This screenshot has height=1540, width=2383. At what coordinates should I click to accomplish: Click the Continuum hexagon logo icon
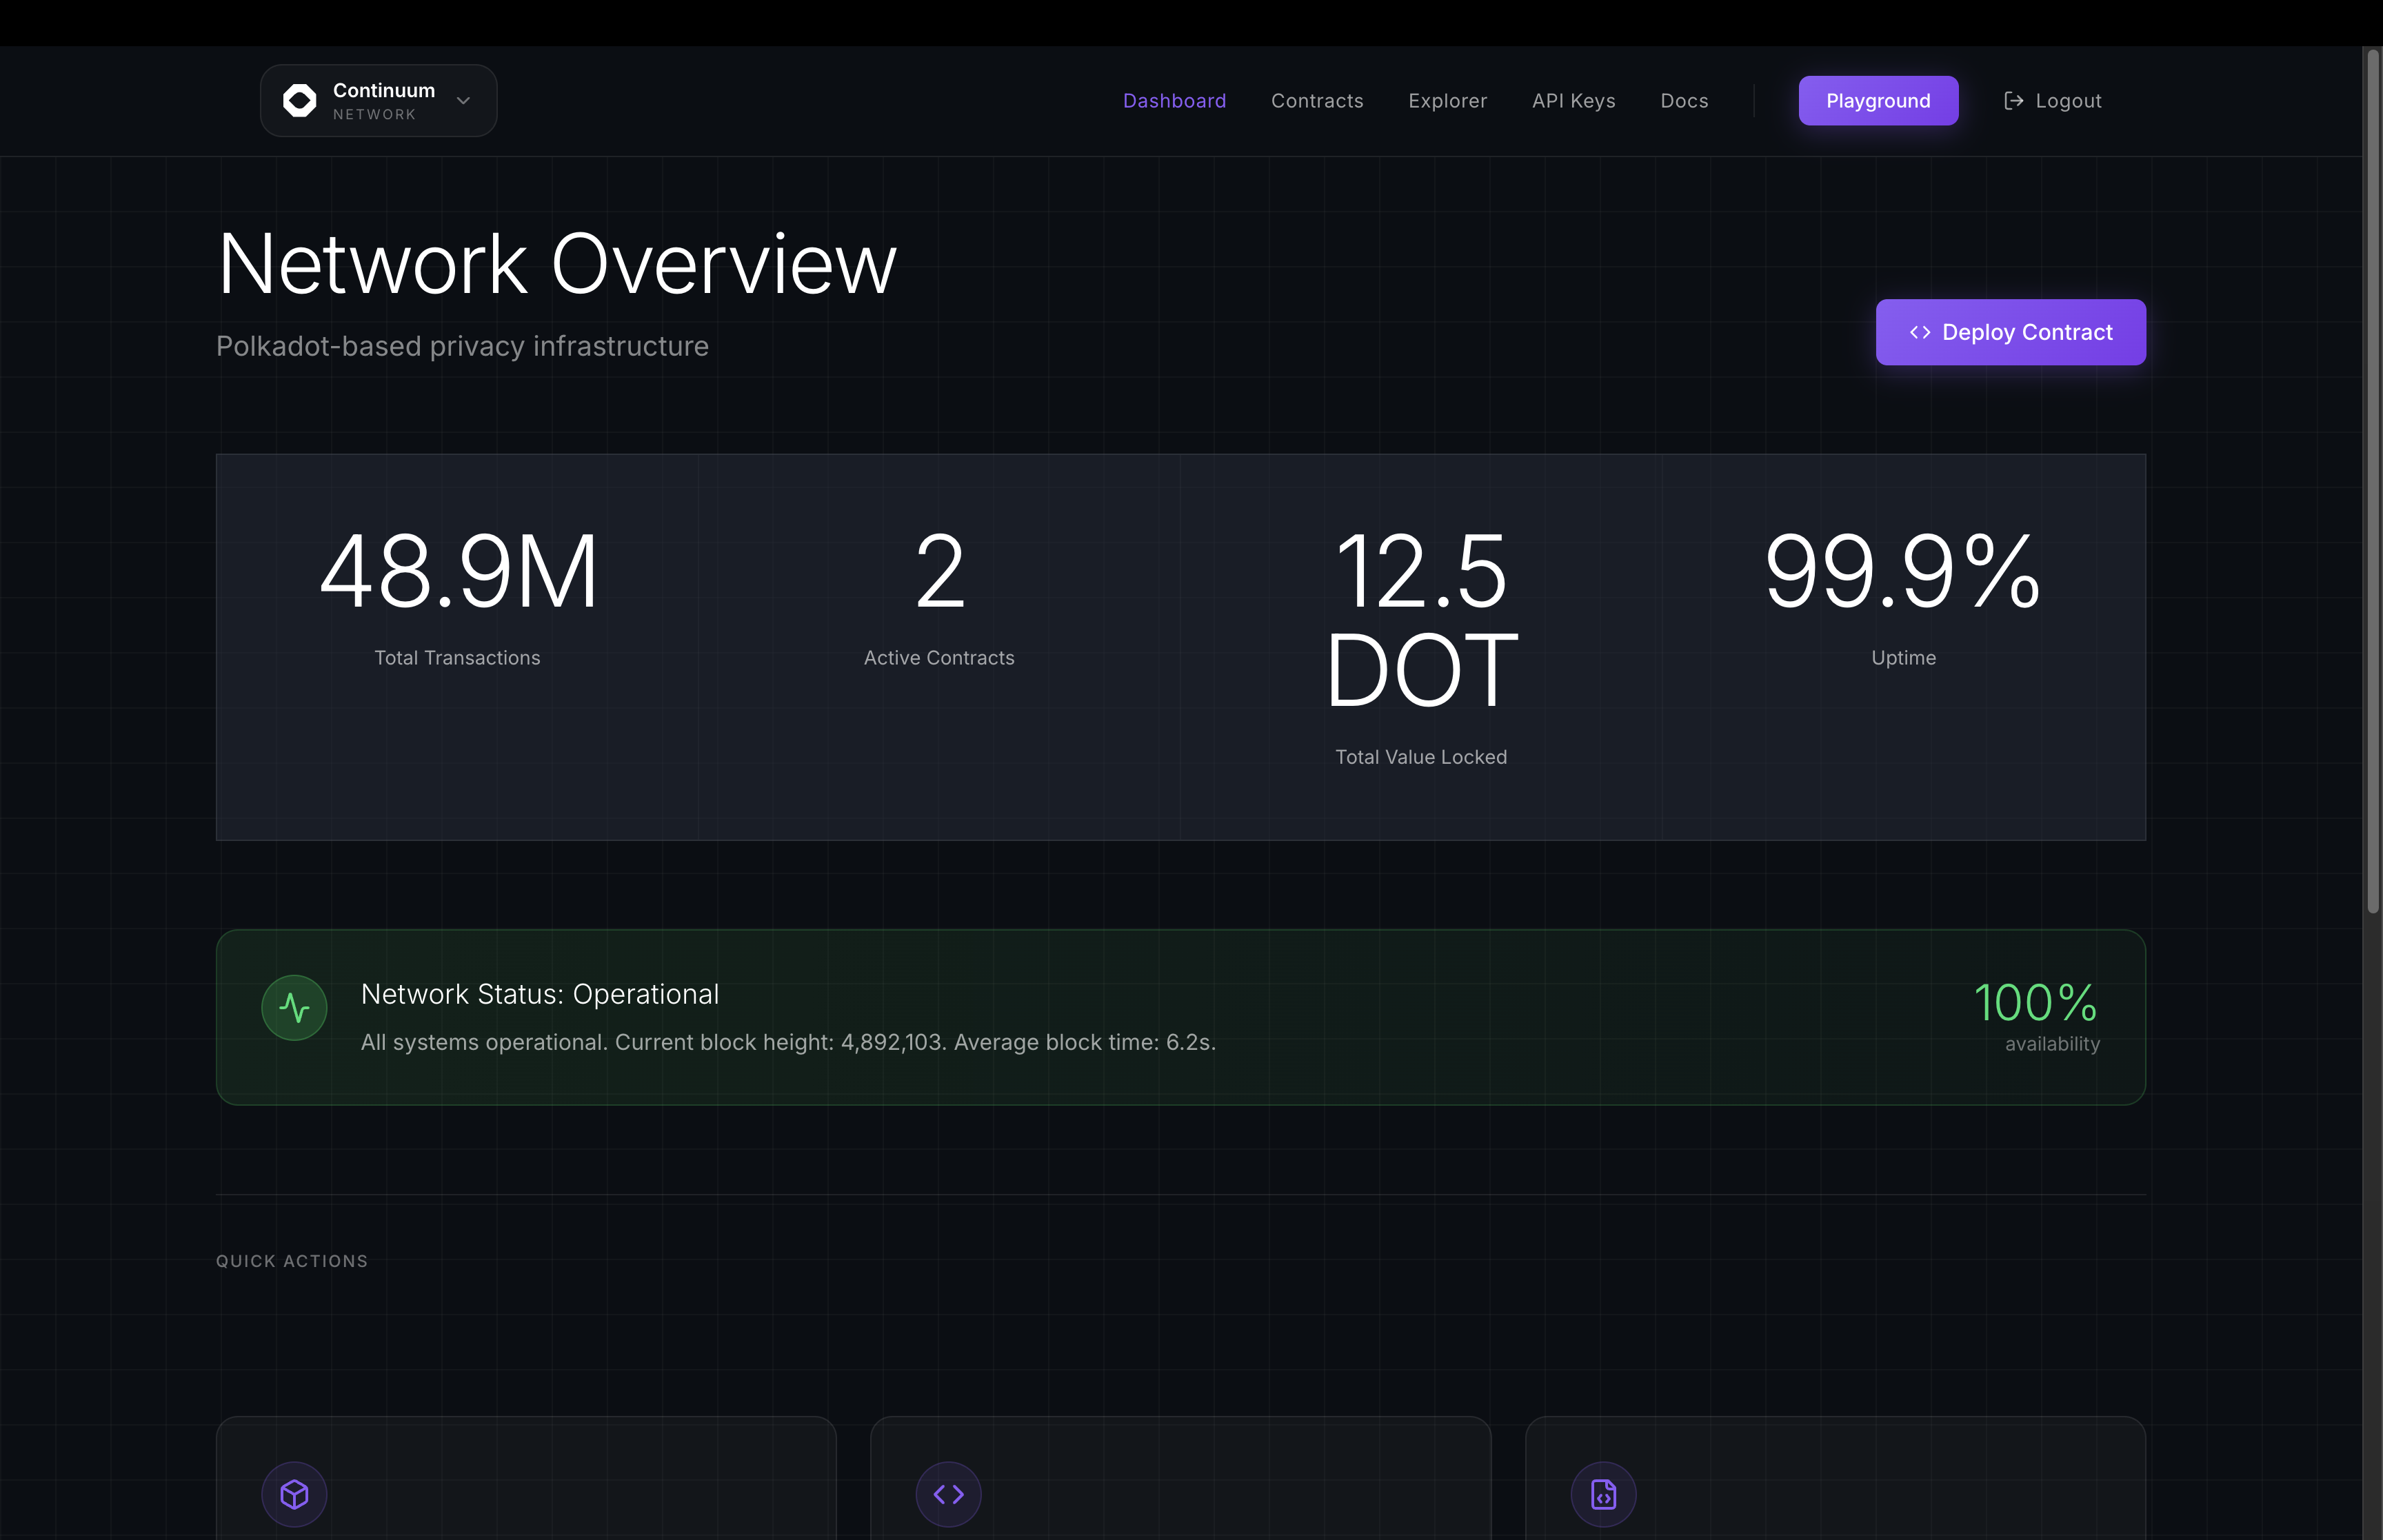click(299, 101)
